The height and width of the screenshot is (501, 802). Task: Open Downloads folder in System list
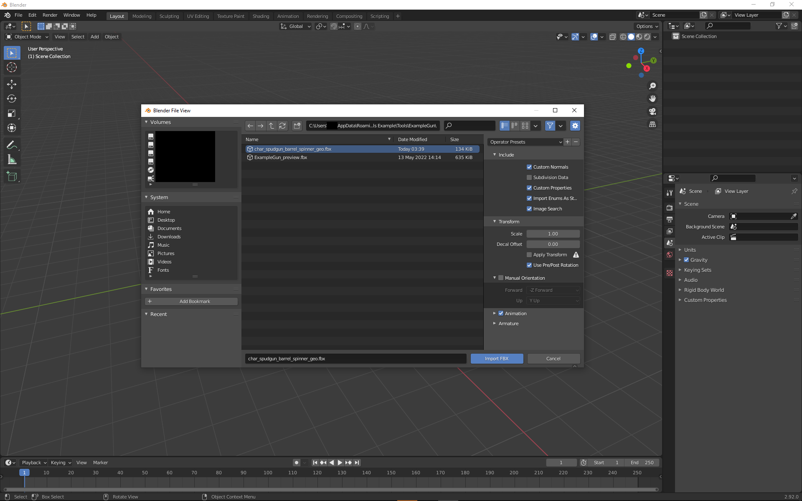click(169, 237)
